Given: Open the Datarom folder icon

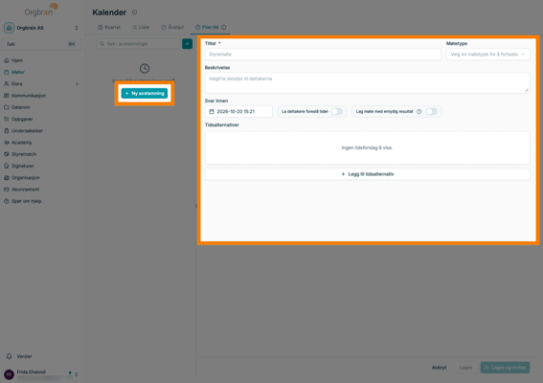Looking at the screenshot, I should (7, 107).
